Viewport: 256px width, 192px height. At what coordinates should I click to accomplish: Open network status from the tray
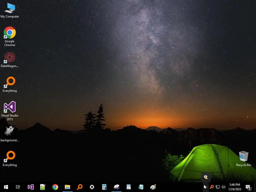[218, 187]
